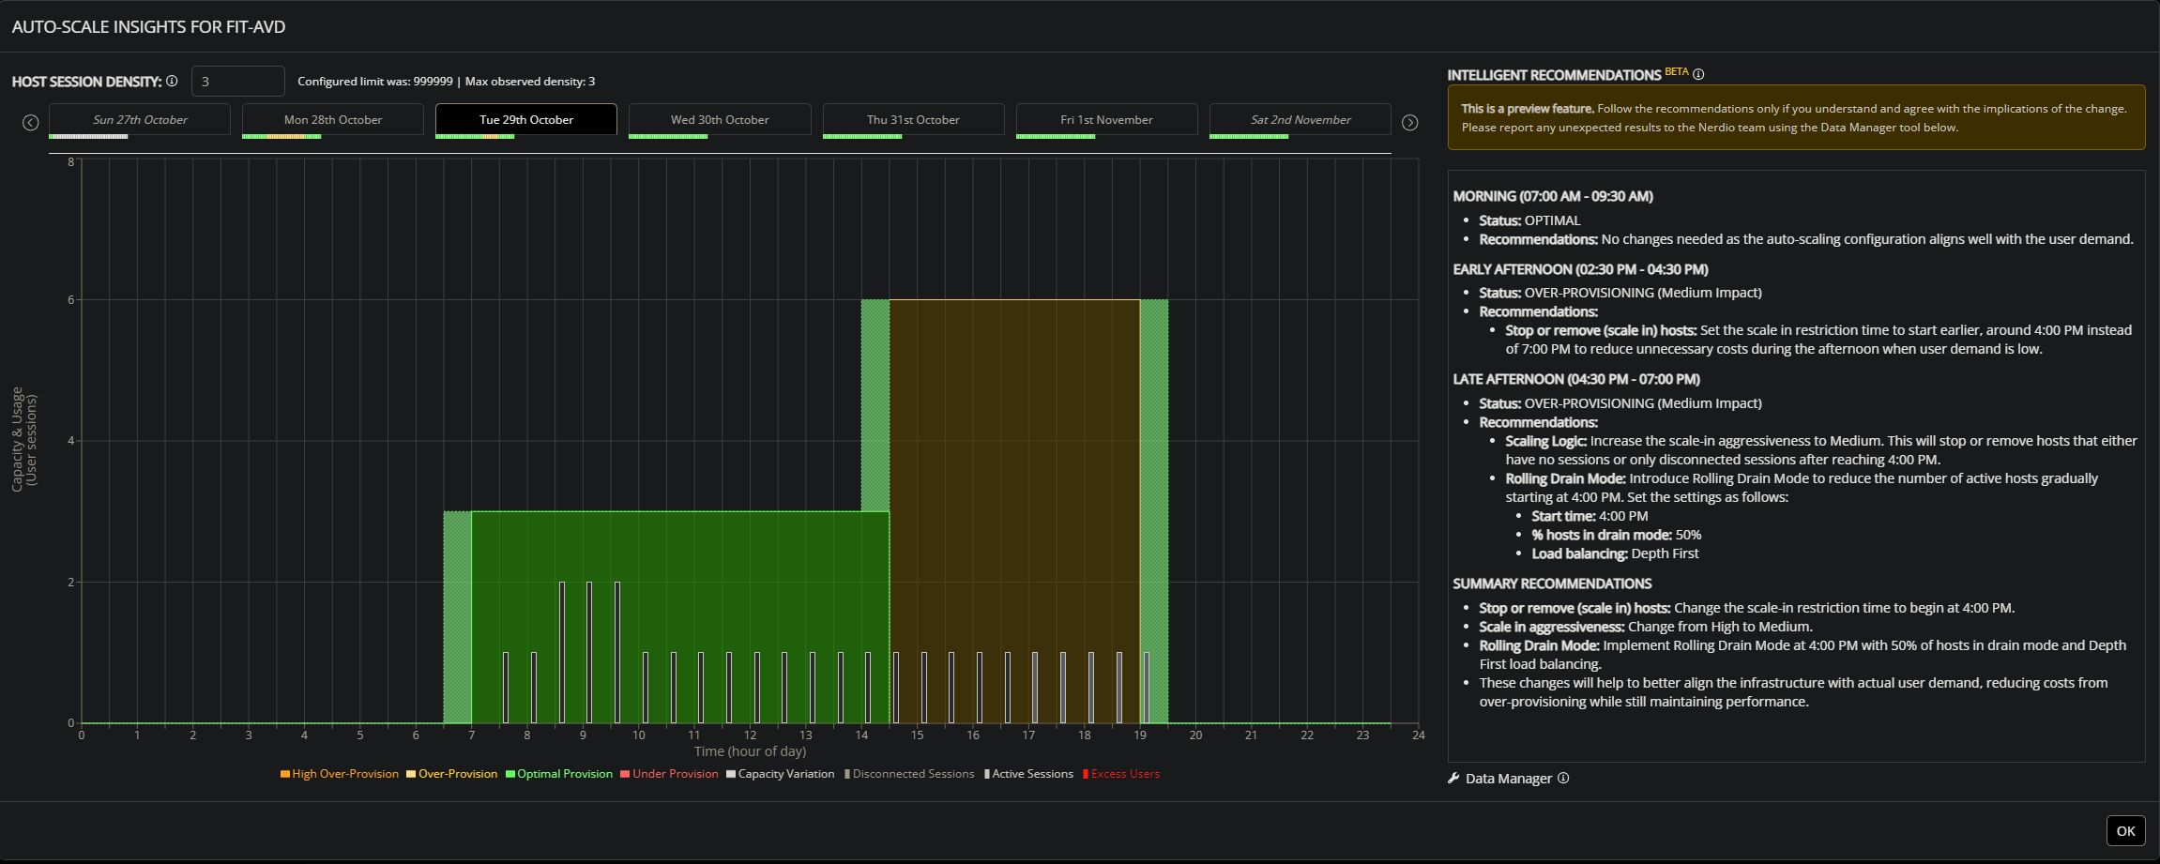This screenshot has height=864, width=2160.
Task: Click the MORNING (07:00 AM - 09:30 AM) heading
Action: [x=1553, y=196]
